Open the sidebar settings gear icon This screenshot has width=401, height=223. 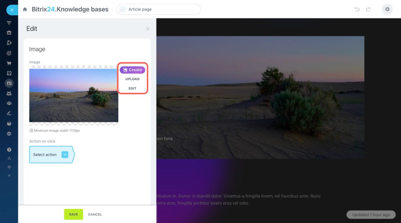[9, 167]
